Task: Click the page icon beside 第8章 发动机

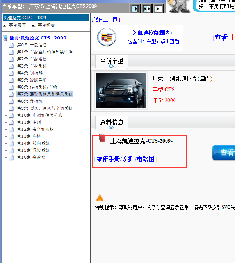Action: point(11,101)
